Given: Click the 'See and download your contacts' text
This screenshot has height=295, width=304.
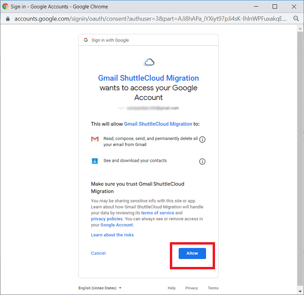Looking at the screenshot, I should (x=135, y=161).
